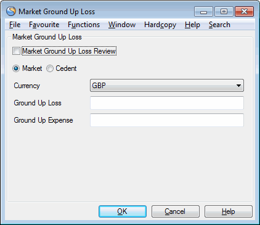Close the Market Ground Up Loss window
Image resolution: width=260 pixels, height=225 pixels.
click(x=244, y=12)
